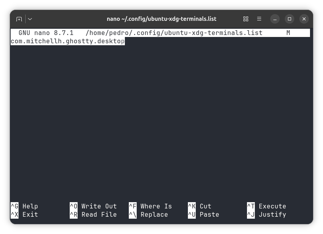Click the modified 'M' indicator in header
Image resolution: width=323 pixels, height=234 pixels.
(x=288, y=33)
